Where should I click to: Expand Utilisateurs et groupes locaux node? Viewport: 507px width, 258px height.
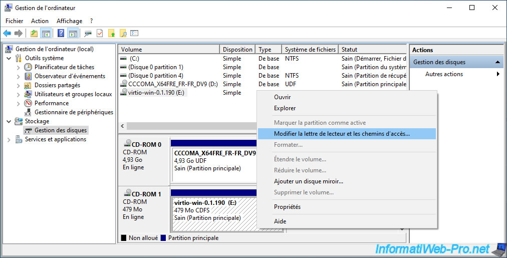pyautogui.click(x=19, y=95)
